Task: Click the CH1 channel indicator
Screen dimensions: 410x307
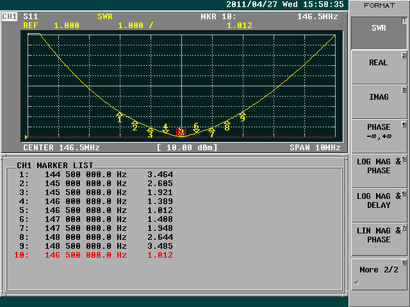Action: pyautogui.click(x=10, y=17)
